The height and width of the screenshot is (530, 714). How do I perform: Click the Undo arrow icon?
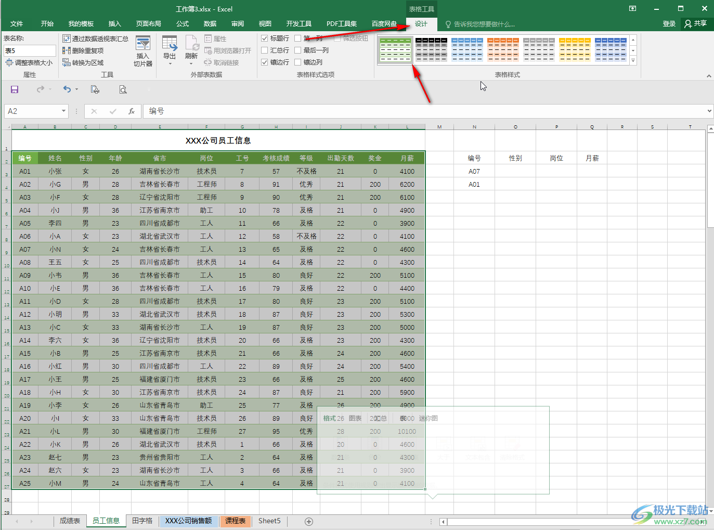[67, 89]
